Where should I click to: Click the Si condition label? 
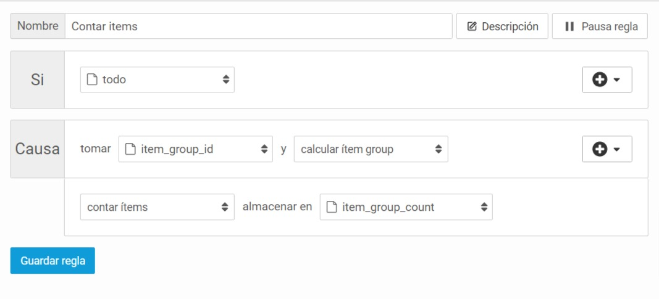(38, 80)
